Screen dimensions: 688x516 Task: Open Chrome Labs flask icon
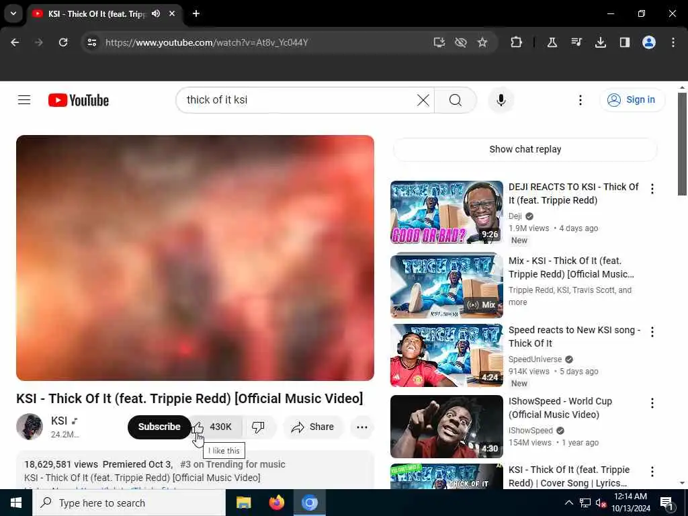tap(552, 42)
